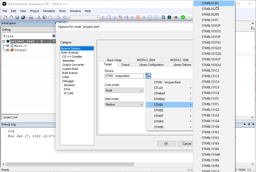Click the Save All toolbar icon
Screen dimensions: 256x172
coord(23,17)
